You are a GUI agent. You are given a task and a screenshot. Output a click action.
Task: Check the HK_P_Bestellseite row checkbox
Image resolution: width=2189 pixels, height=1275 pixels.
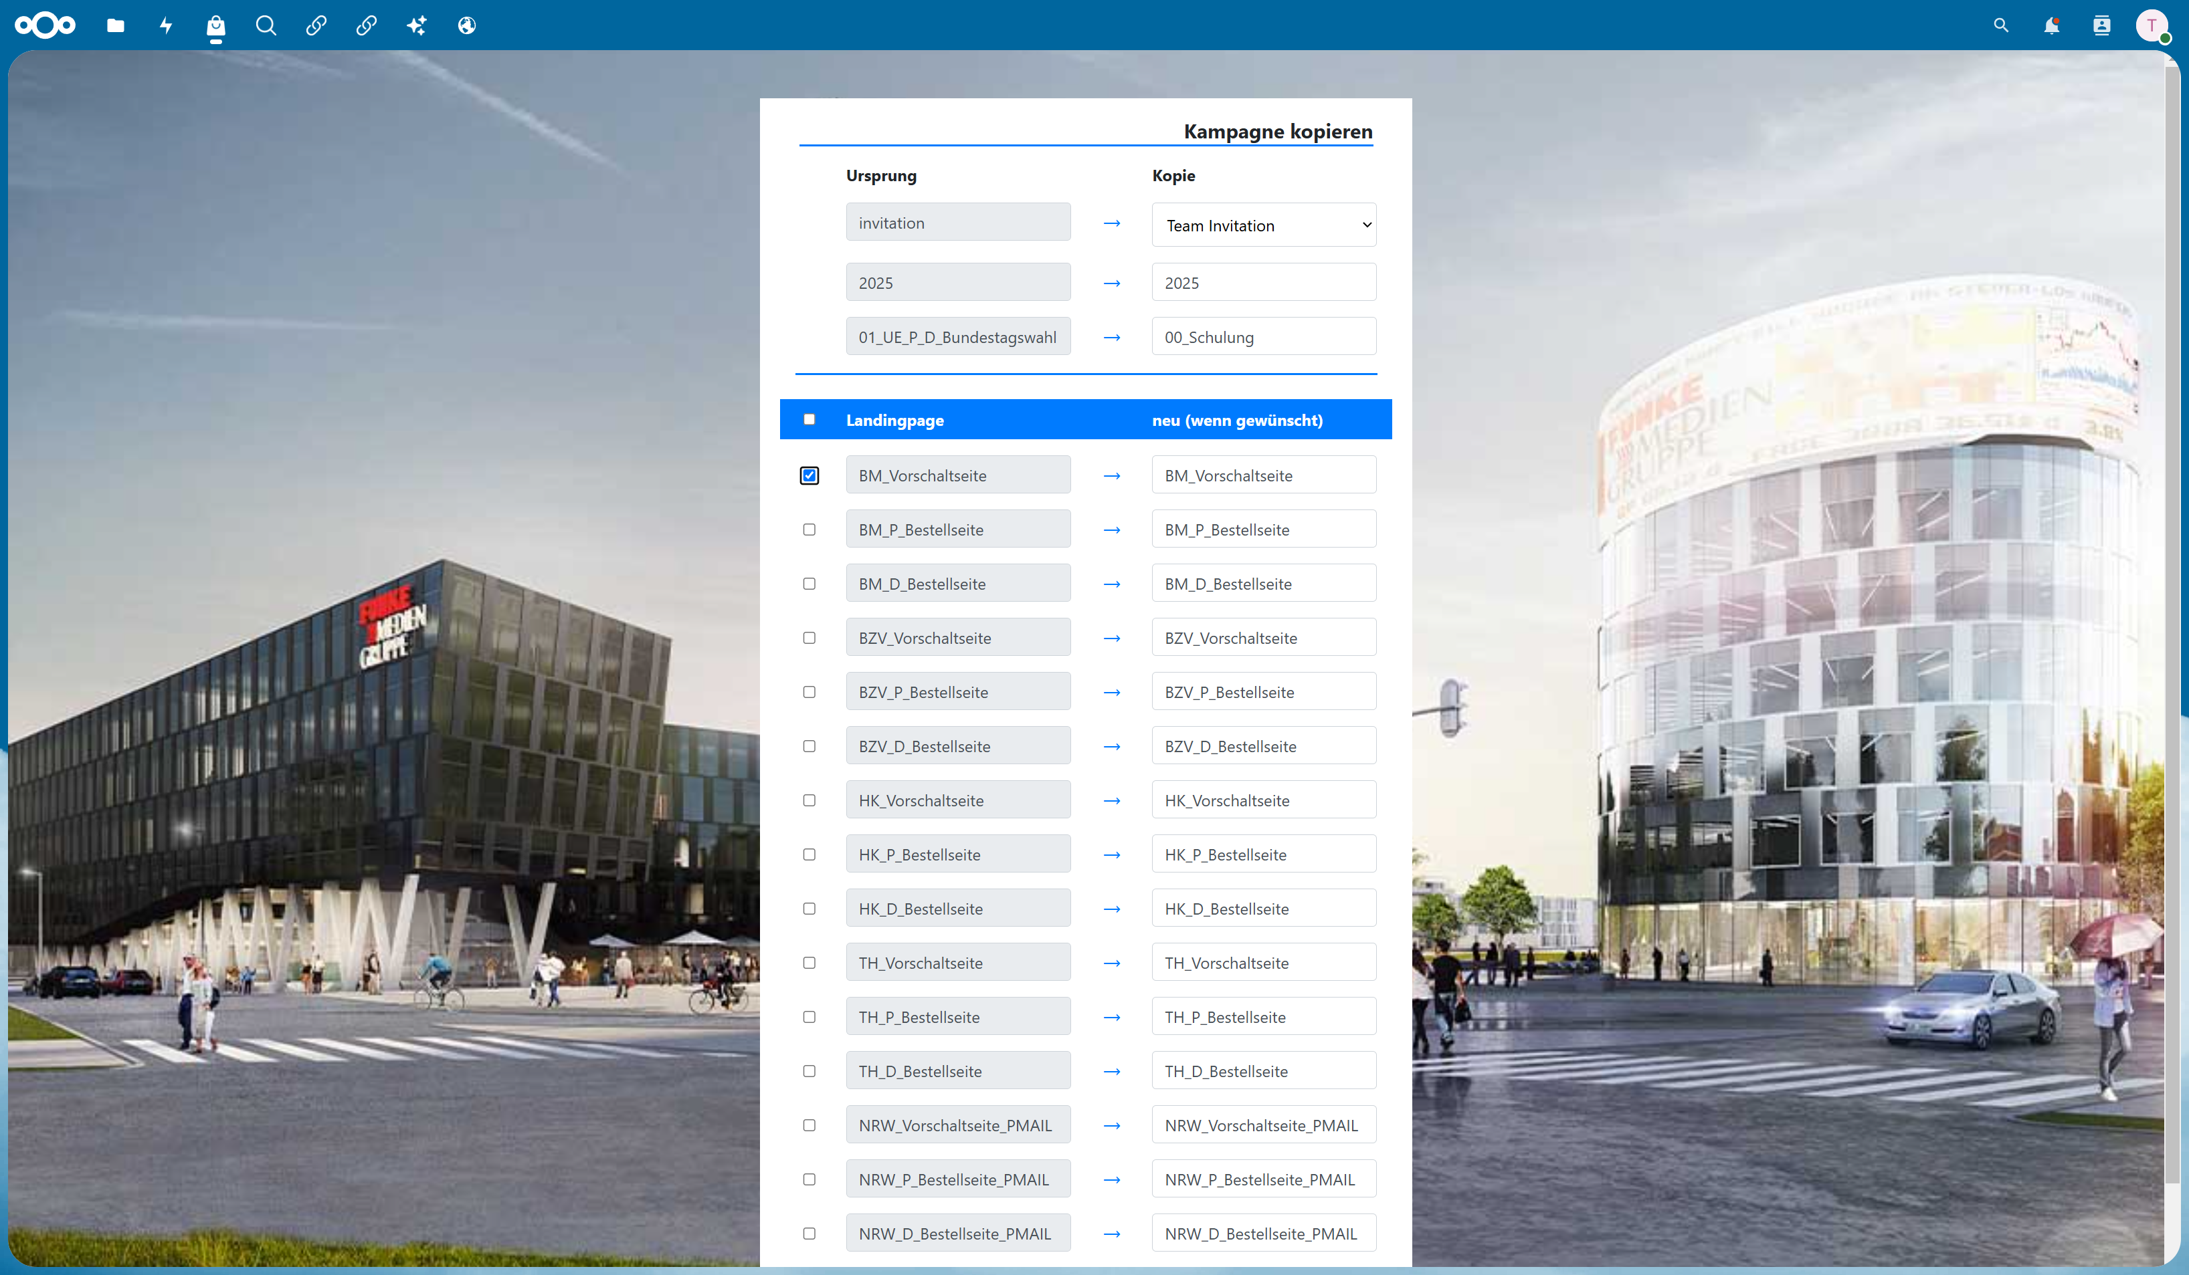coord(810,854)
